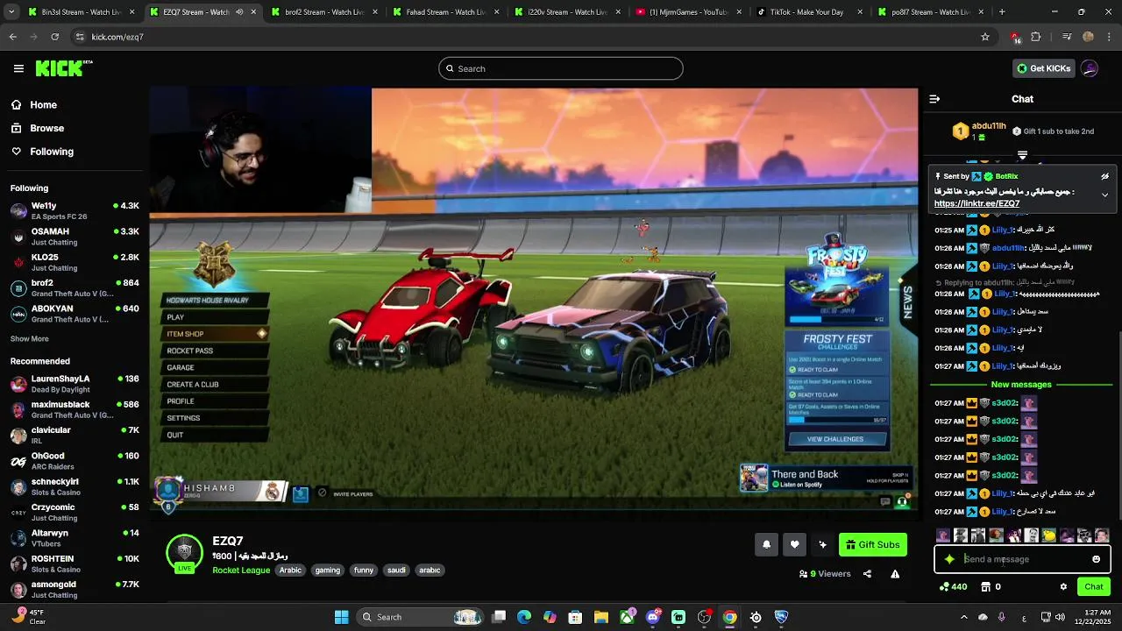
Task: Click the Arabic tag
Action: click(290, 570)
